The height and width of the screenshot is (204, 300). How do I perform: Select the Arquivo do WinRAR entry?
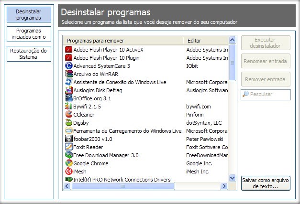[96, 74]
